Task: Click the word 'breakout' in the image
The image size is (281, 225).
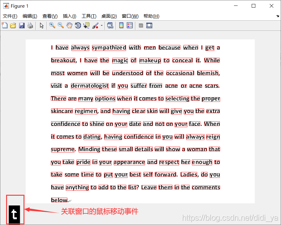Action: [x=63, y=60]
